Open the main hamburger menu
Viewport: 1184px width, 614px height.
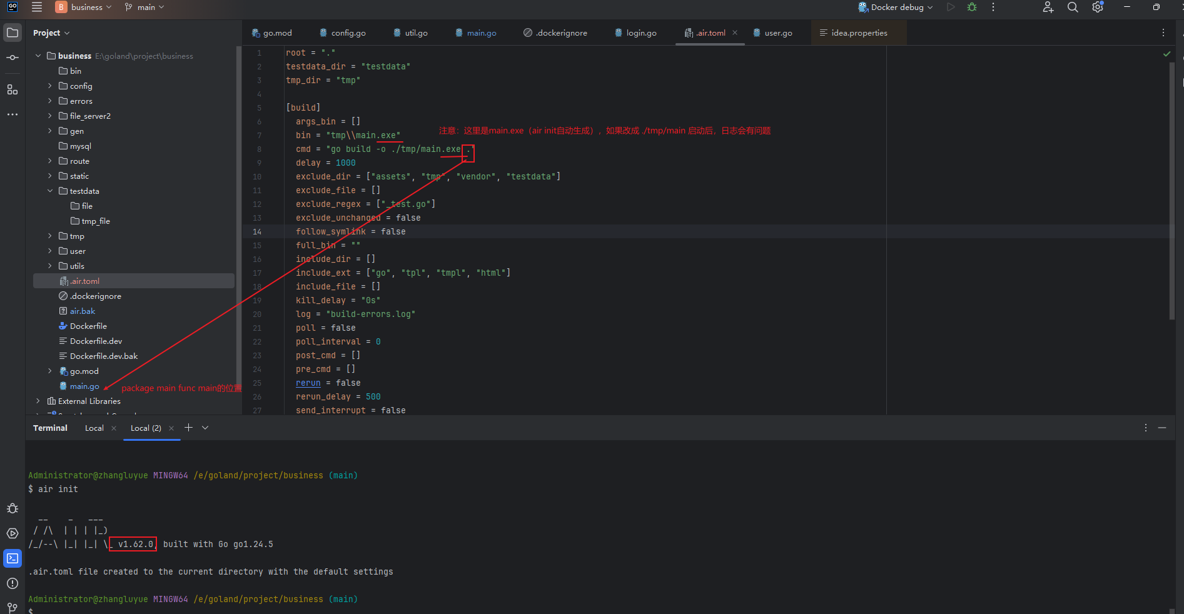click(37, 7)
